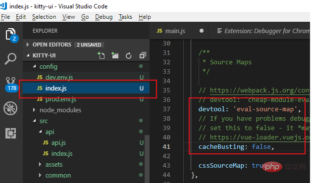Select index.js in config folder

[x=86, y=88]
